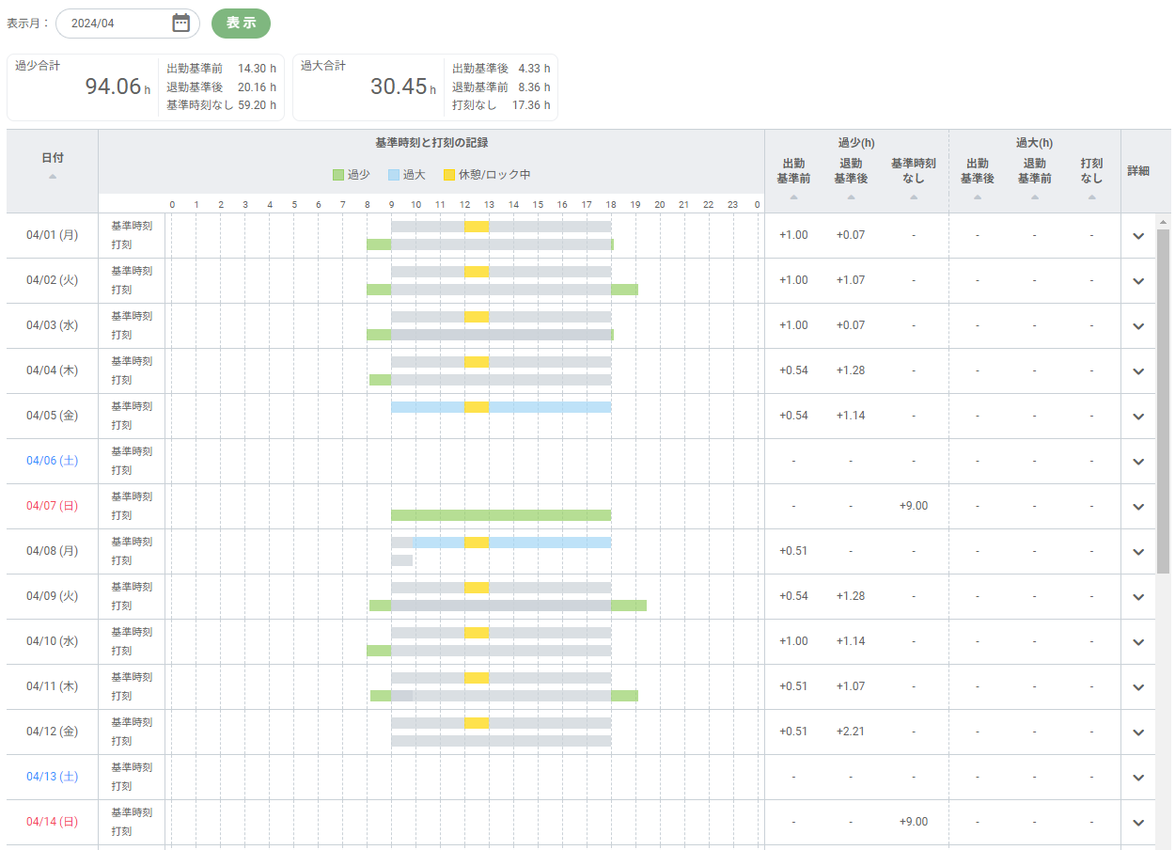Expand details for 04/04 (木)
Viewport: 1175px width, 850px height.
(1138, 371)
